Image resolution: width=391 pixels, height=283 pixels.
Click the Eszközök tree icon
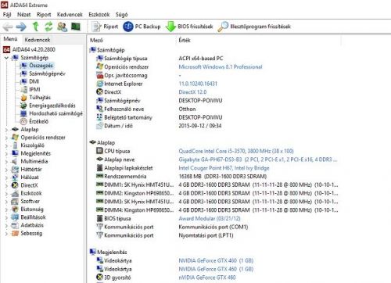15,193
